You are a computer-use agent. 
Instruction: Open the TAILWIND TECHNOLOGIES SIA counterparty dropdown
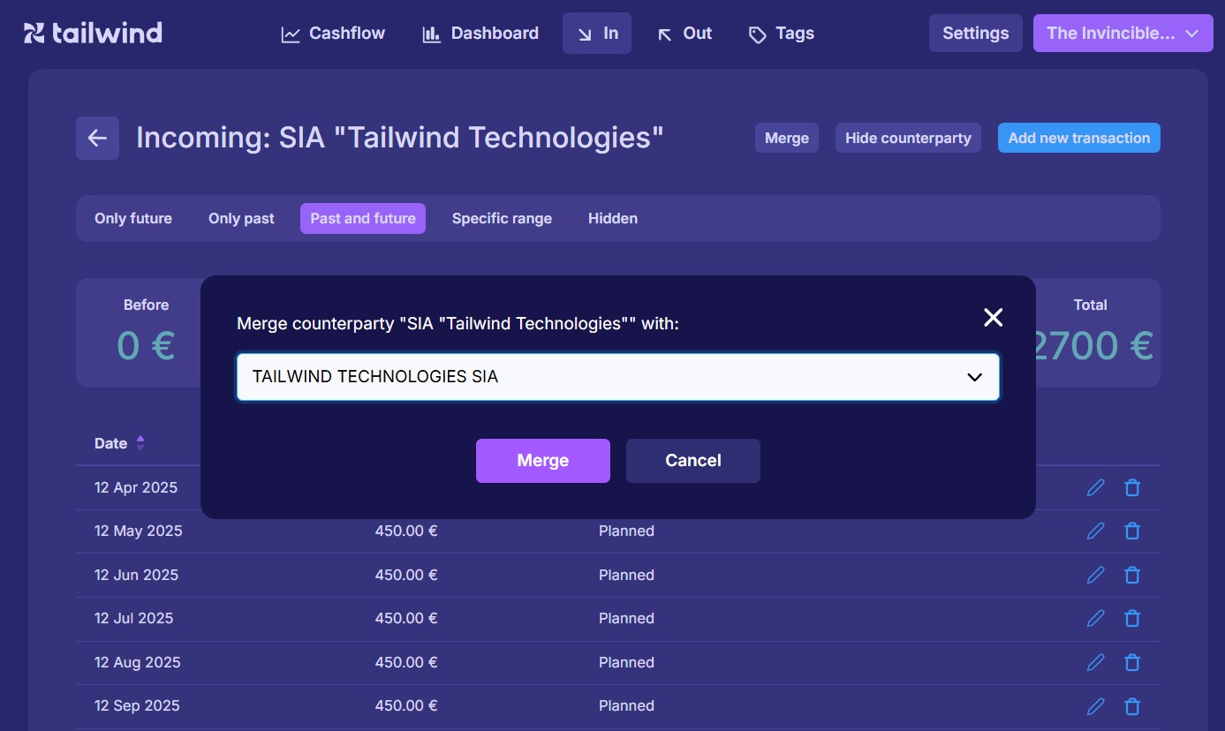[x=618, y=377]
